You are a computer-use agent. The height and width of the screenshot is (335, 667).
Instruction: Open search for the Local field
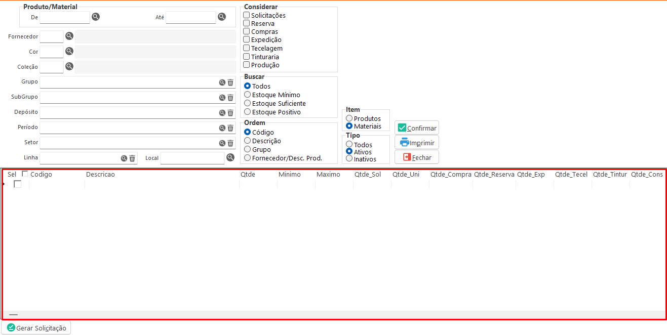pos(230,157)
